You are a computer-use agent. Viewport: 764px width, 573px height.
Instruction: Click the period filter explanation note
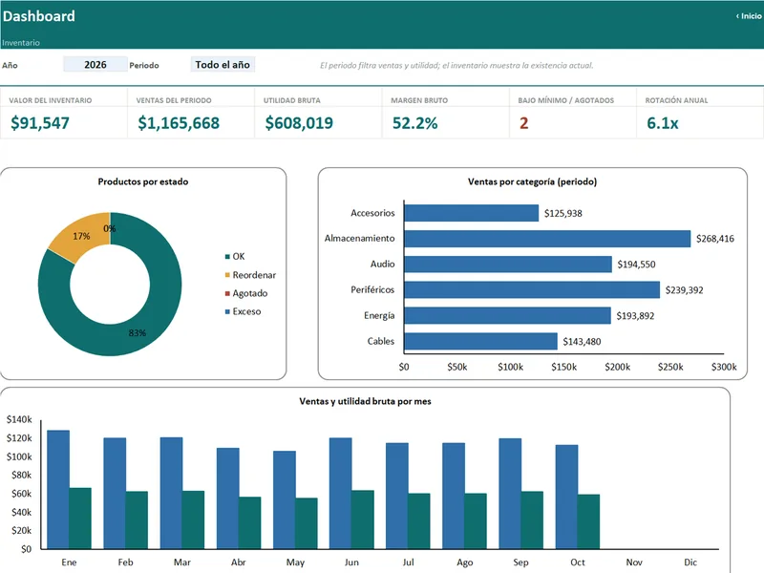(x=456, y=65)
